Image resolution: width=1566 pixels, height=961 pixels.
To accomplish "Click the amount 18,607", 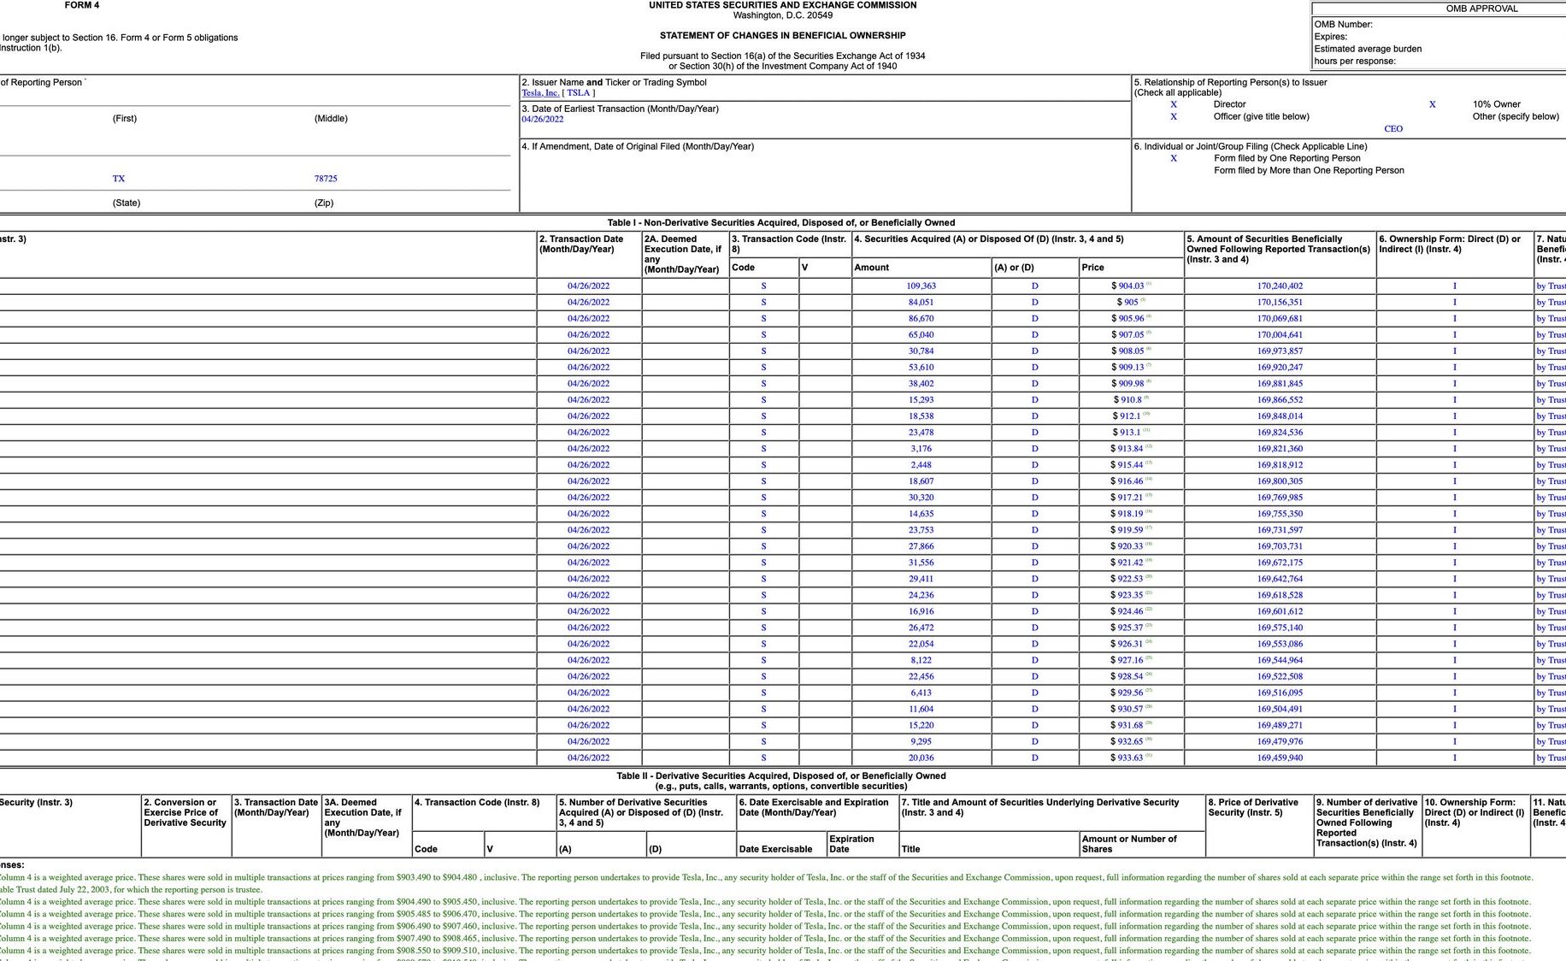I will point(921,481).
